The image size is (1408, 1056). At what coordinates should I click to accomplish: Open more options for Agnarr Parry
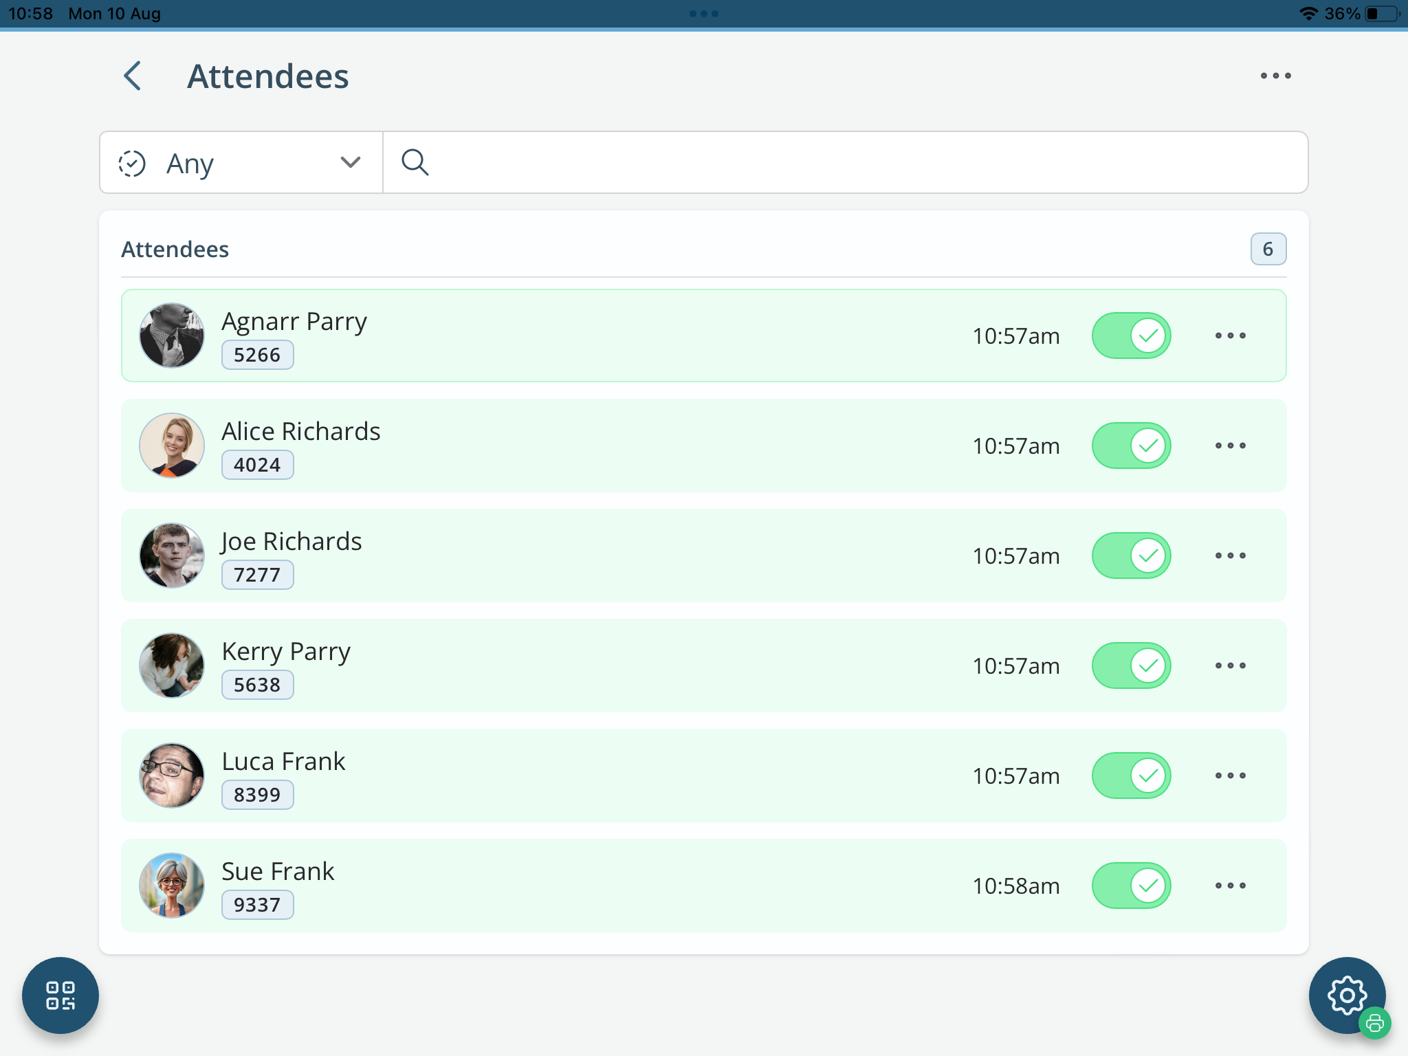click(1230, 336)
